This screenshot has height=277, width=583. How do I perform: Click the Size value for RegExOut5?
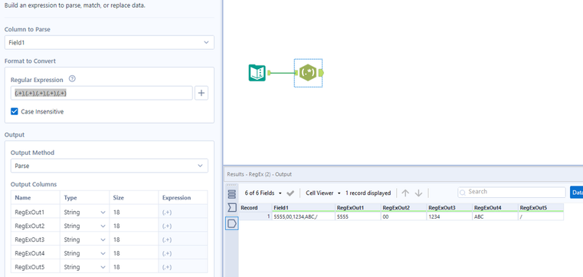(134, 267)
